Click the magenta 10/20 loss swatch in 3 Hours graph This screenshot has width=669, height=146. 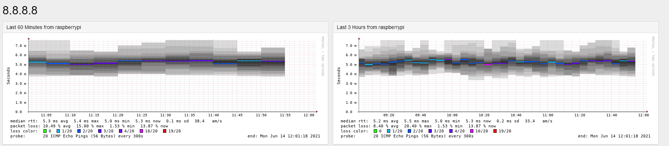(x=472, y=131)
